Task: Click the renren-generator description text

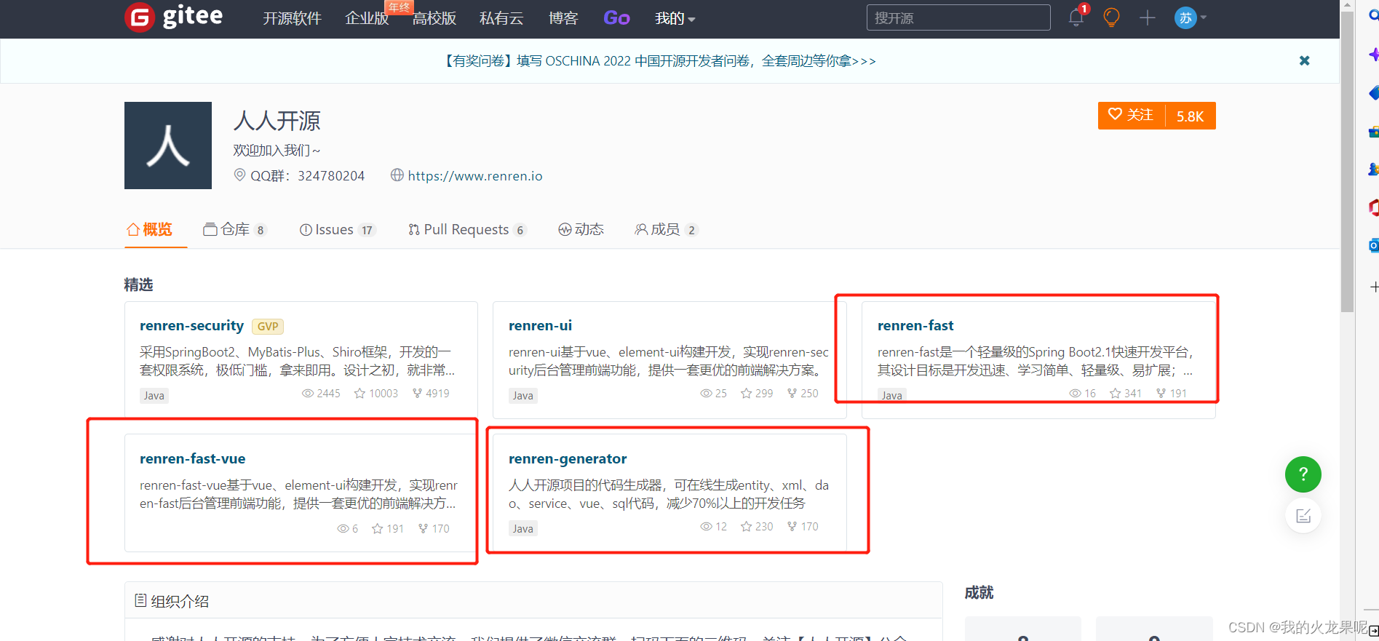Action: coord(668,494)
